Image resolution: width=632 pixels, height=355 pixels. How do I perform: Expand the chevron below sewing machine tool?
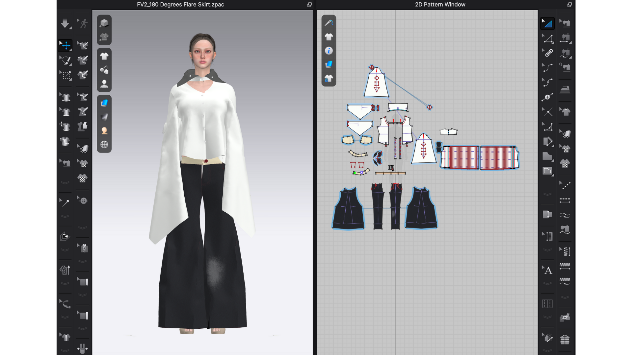tap(65, 182)
